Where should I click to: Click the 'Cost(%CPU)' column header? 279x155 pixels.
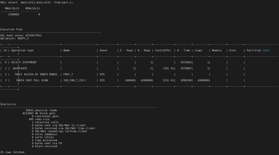tap(163, 51)
